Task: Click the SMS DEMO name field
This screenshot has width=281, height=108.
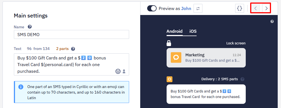Action: (72, 34)
